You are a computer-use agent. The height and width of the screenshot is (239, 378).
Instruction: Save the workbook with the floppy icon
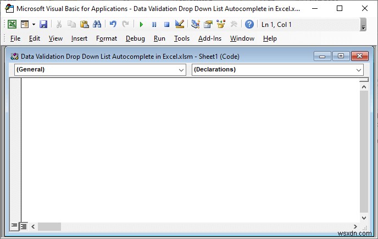click(43, 24)
